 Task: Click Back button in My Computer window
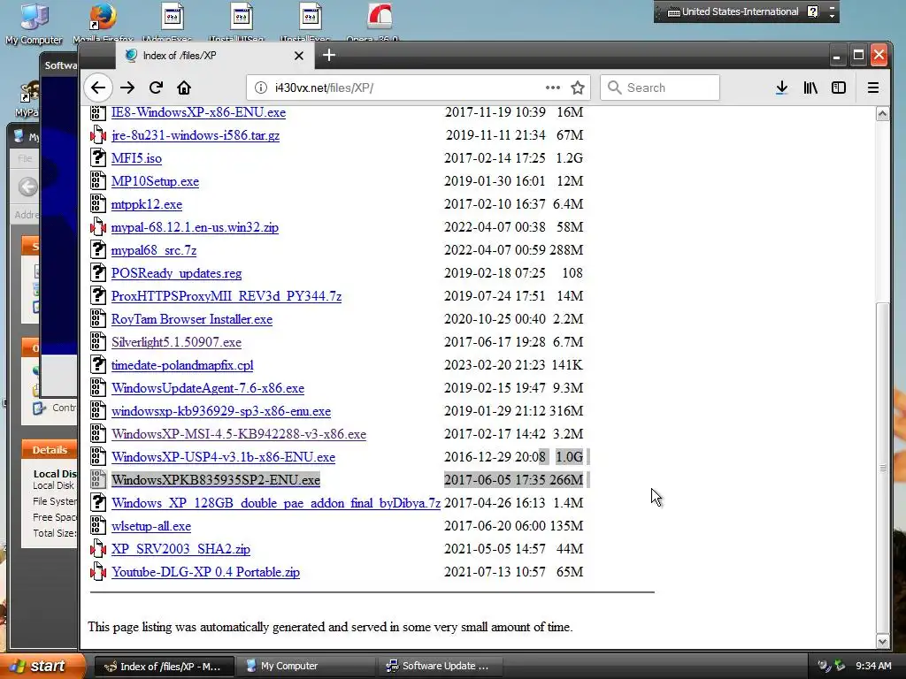[x=27, y=187]
